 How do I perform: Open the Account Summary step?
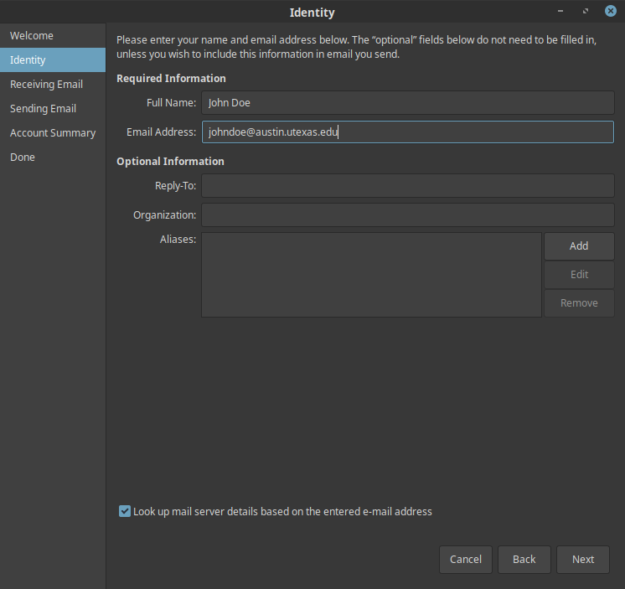coord(53,132)
